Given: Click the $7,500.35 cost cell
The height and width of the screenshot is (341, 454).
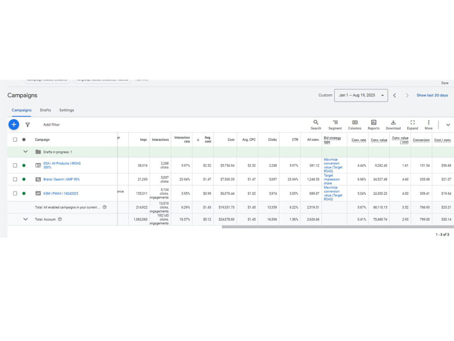Looking at the screenshot, I should [227, 179].
